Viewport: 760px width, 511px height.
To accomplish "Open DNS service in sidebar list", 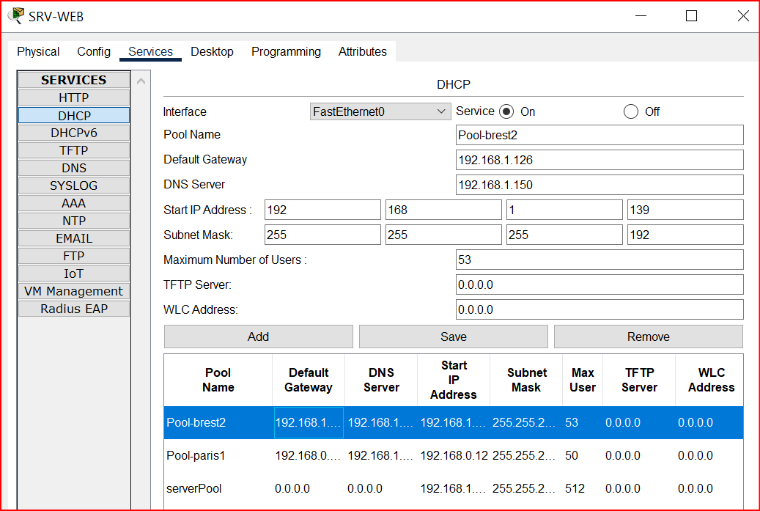I will tap(74, 168).
